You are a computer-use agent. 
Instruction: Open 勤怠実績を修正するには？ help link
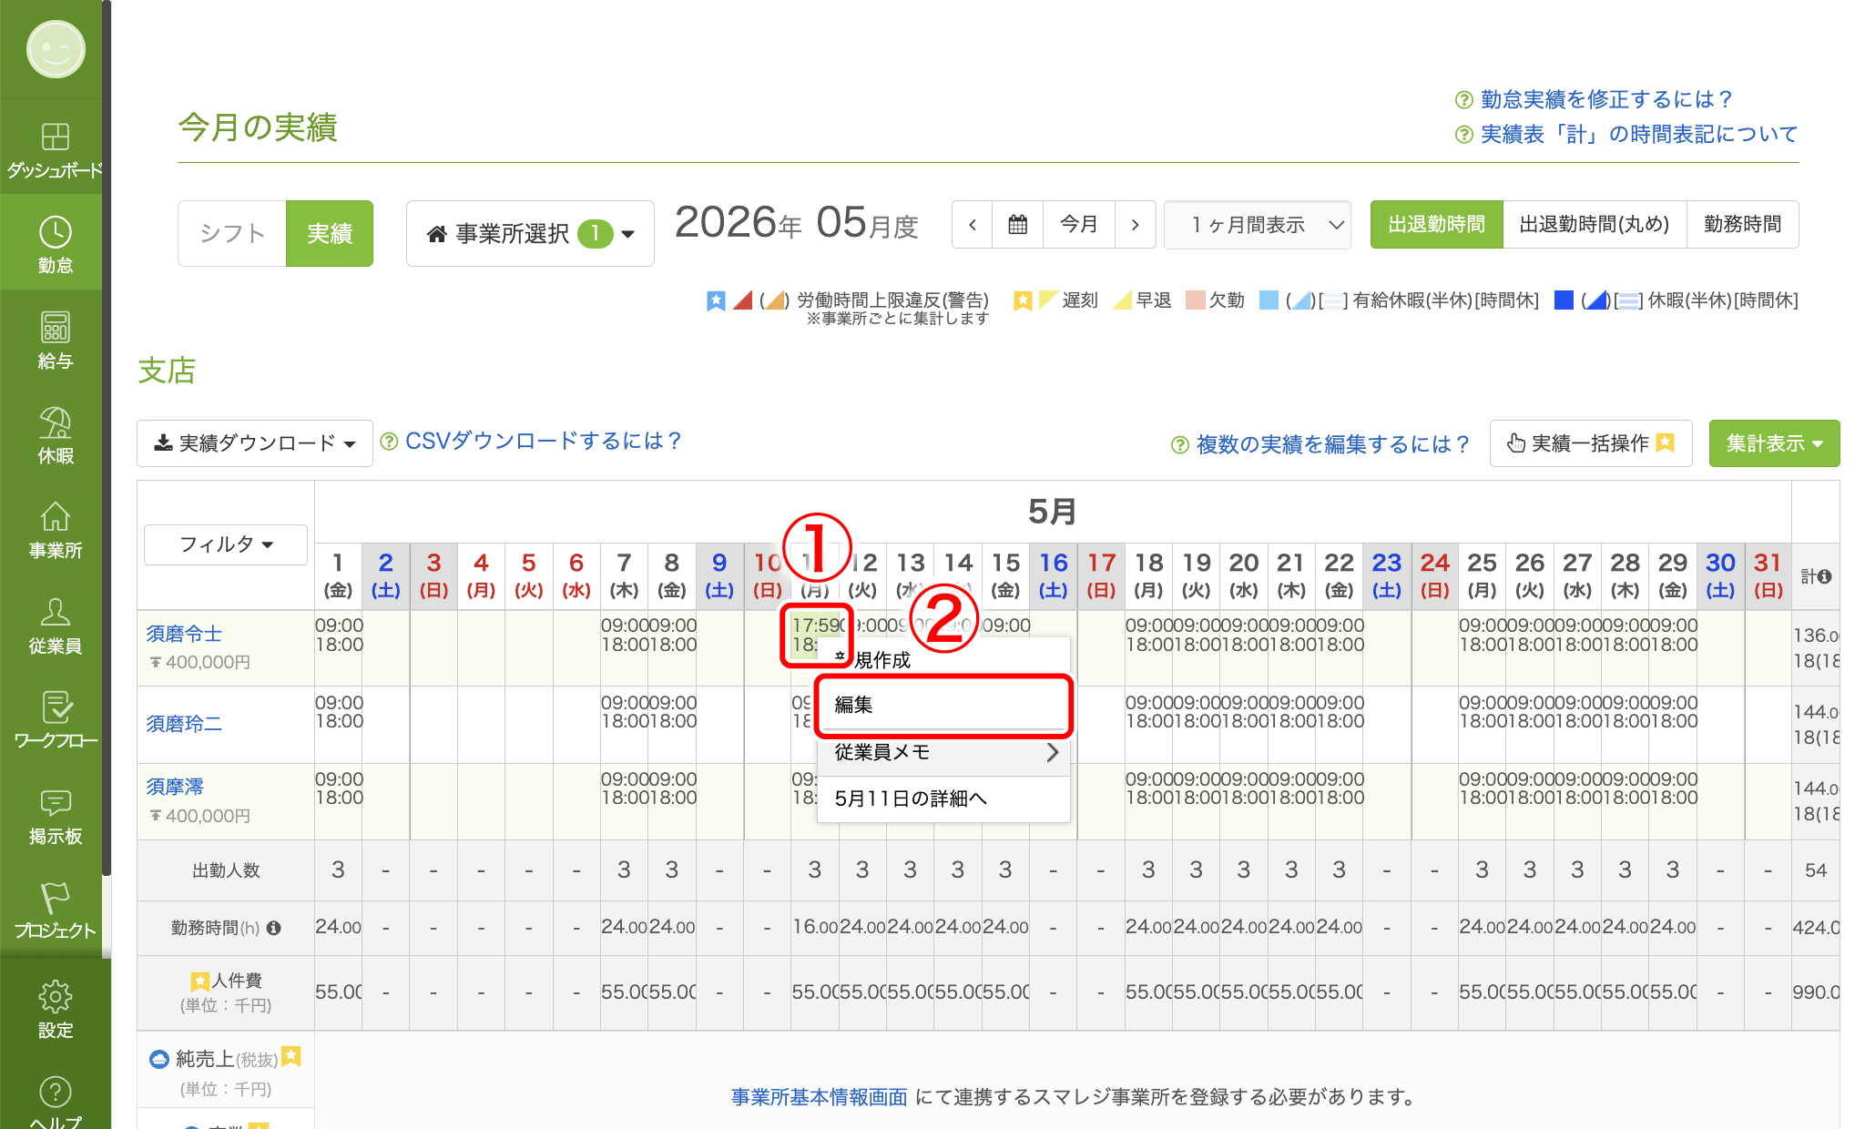click(1605, 99)
